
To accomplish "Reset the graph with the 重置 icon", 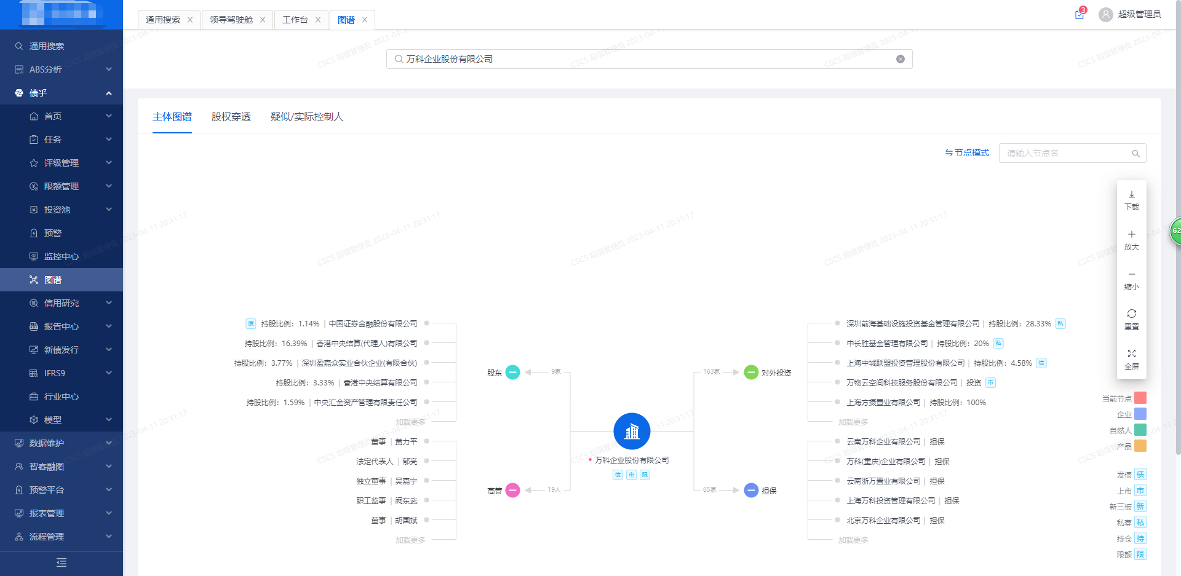I will click(x=1131, y=314).
